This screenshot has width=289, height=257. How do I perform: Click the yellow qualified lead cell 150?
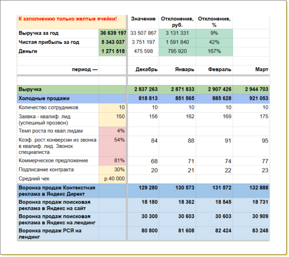coord(113,117)
